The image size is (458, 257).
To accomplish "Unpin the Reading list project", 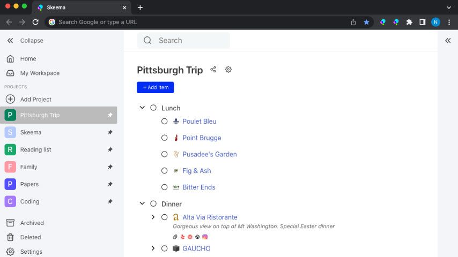I will pyautogui.click(x=110, y=149).
